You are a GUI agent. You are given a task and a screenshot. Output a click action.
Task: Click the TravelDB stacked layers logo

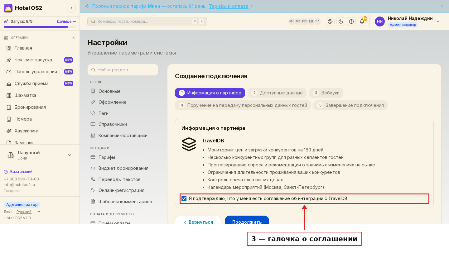click(x=189, y=144)
